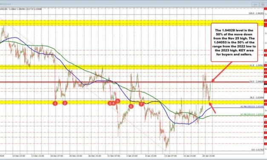This screenshot has width=267, height=160.
Task: Click the H1 MA 100 value label
Action: point(252,106)
